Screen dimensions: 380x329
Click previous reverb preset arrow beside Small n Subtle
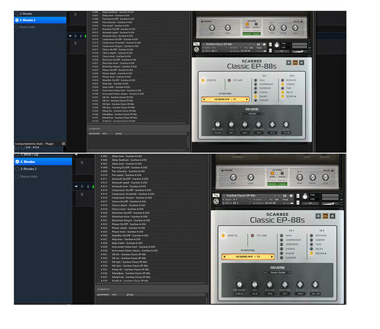pyautogui.click(x=265, y=272)
